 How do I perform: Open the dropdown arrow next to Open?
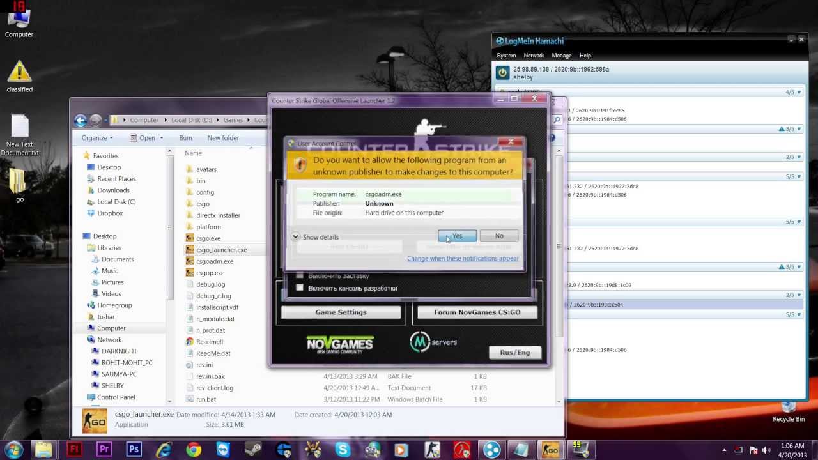(x=161, y=138)
